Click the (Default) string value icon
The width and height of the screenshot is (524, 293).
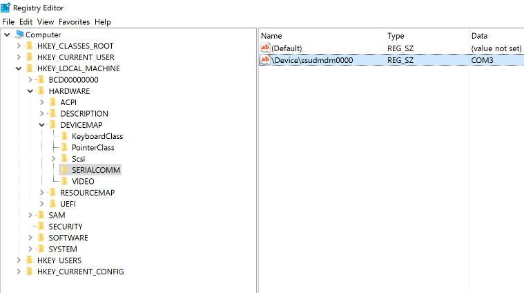point(265,48)
